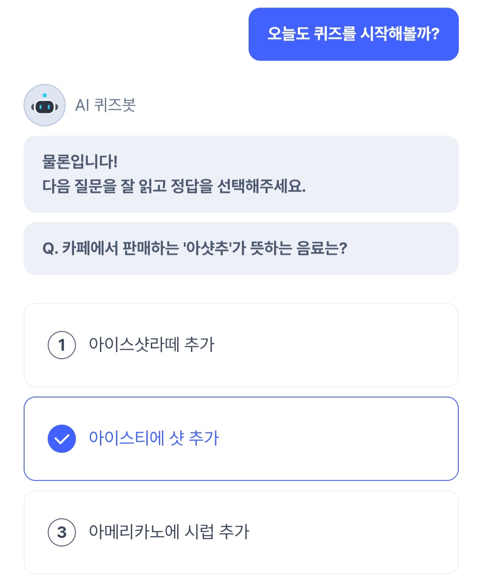Click the word '추가' in answer option 1
Screen dimensions: 482x583
199,344
